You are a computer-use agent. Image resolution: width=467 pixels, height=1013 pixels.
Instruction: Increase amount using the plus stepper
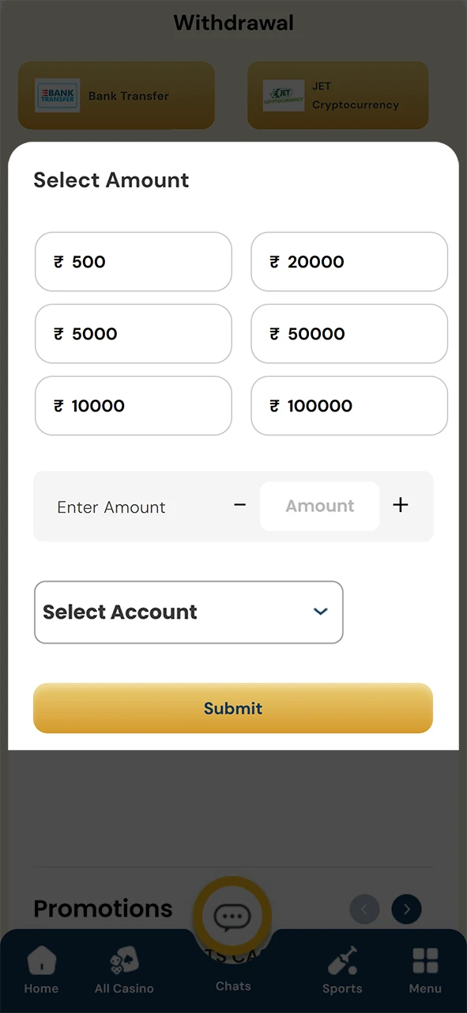point(401,506)
